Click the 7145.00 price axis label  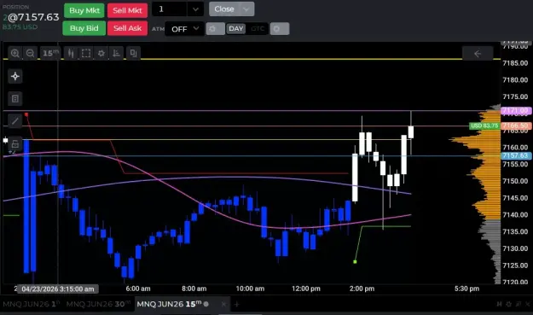(x=515, y=198)
